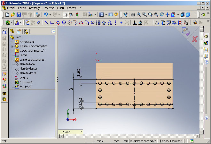Open the *Face view orientation dropdown
This screenshot has height=144, width=211.
(x=82, y=132)
